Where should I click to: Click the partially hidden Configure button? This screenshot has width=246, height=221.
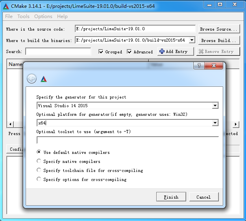point(15,149)
